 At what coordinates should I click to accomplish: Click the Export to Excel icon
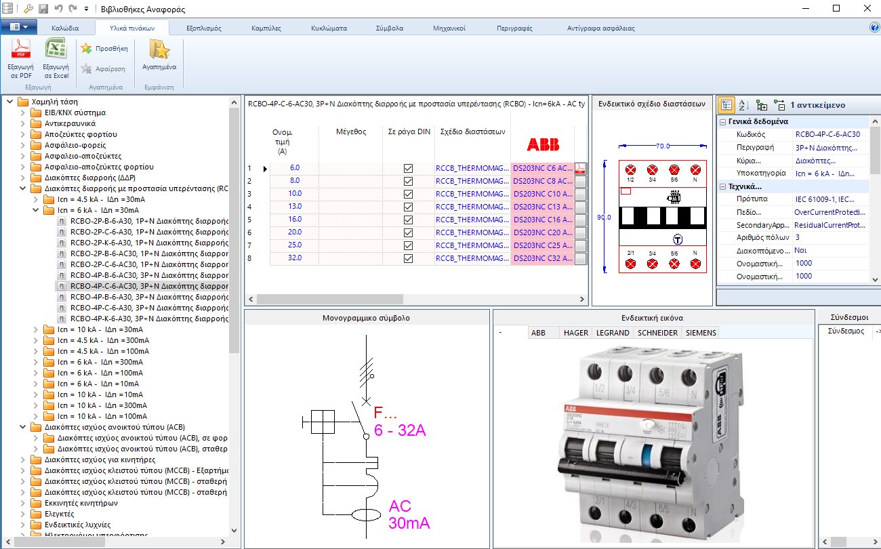(x=56, y=52)
